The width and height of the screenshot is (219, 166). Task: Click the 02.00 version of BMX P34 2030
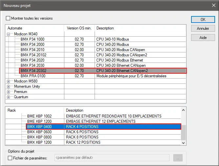point(79,65)
